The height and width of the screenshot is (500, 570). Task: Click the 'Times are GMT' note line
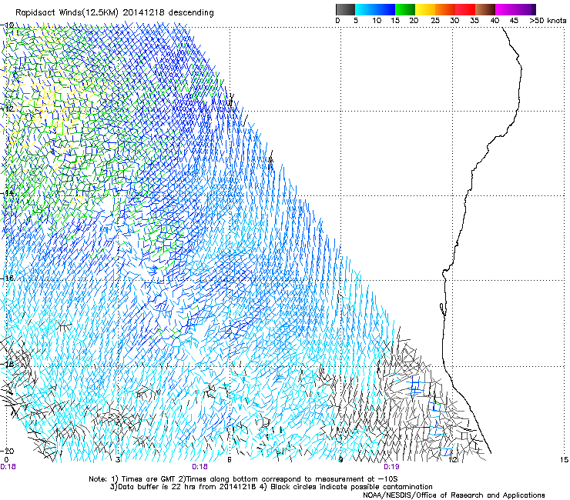point(243,479)
